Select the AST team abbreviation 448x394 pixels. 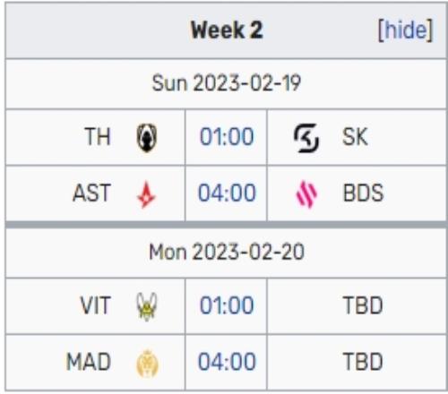pyautogui.click(x=91, y=193)
